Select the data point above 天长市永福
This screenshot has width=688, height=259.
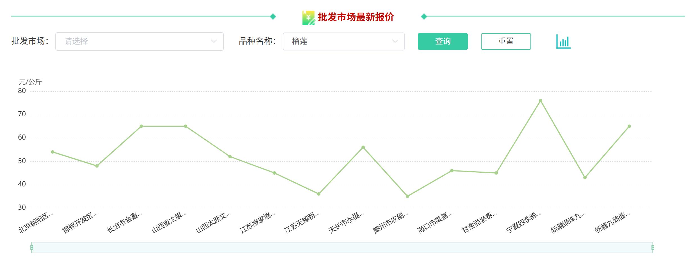pyautogui.click(x=362, y=147)
